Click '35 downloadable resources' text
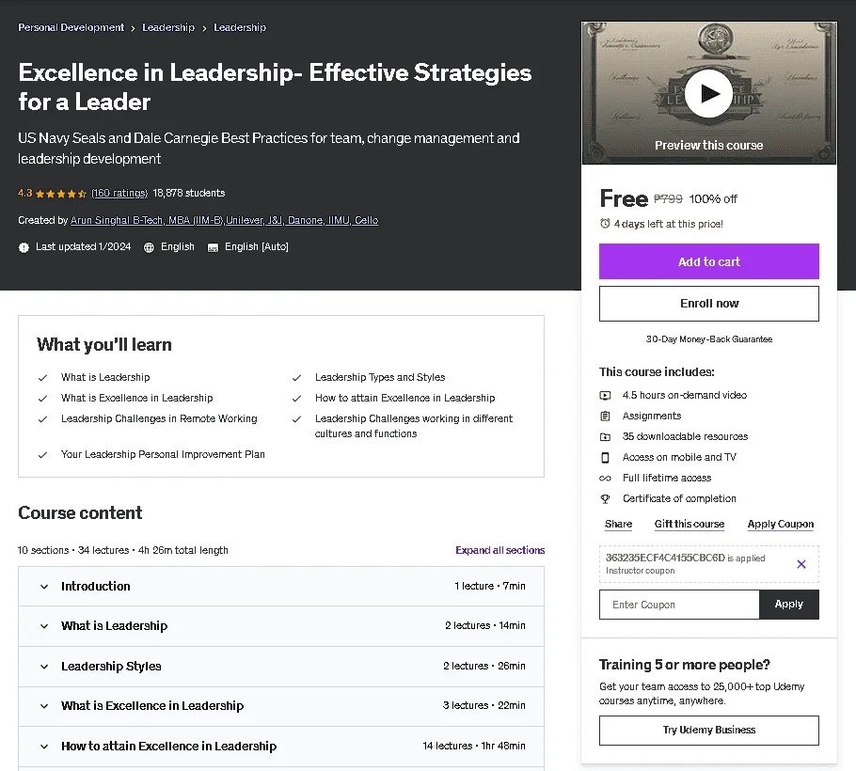This screenshot has height=771, width=856. point(685,436)
